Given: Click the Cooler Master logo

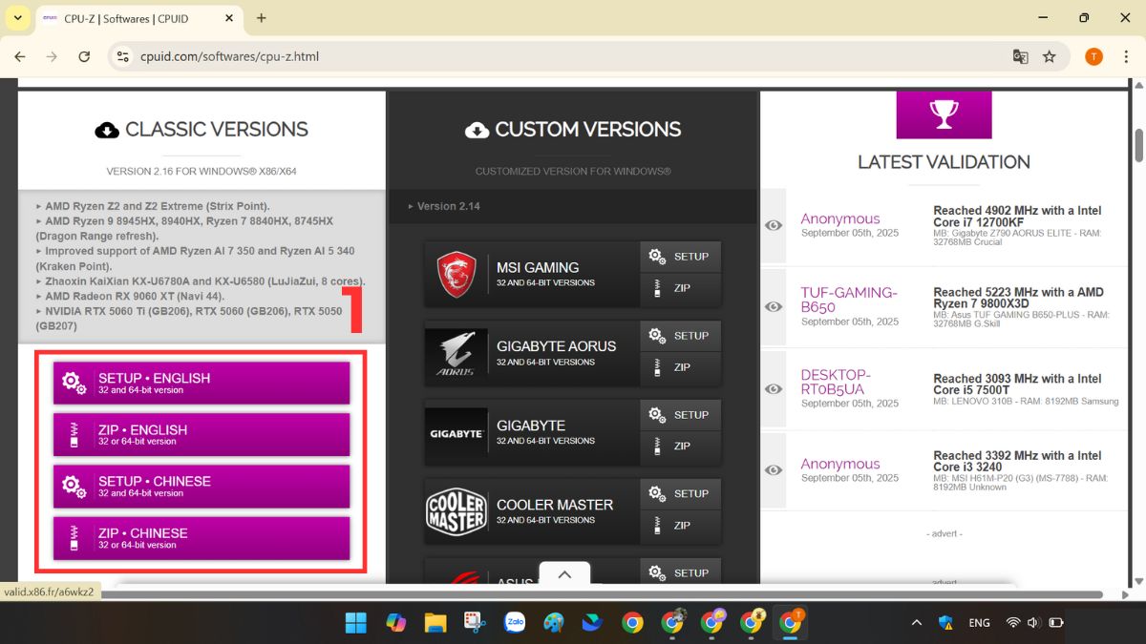Looking at the screenshot, I should [456, 511].
